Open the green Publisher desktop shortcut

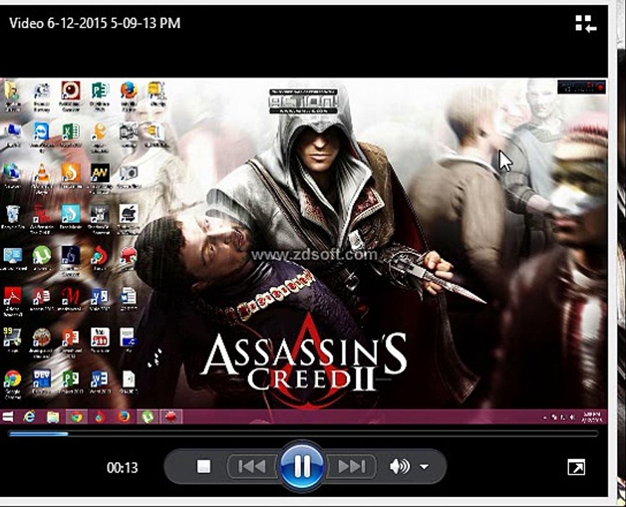100,96
